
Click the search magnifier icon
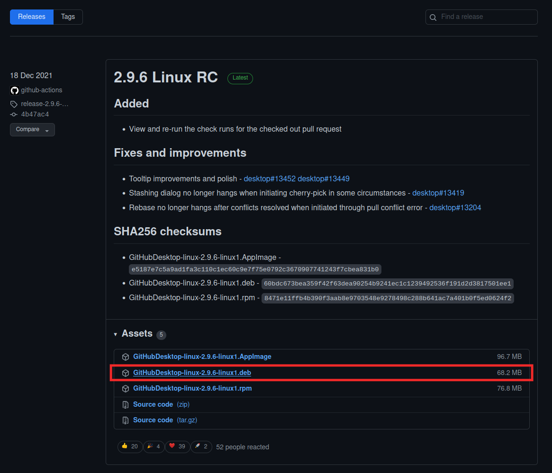(x=433, y=17)
